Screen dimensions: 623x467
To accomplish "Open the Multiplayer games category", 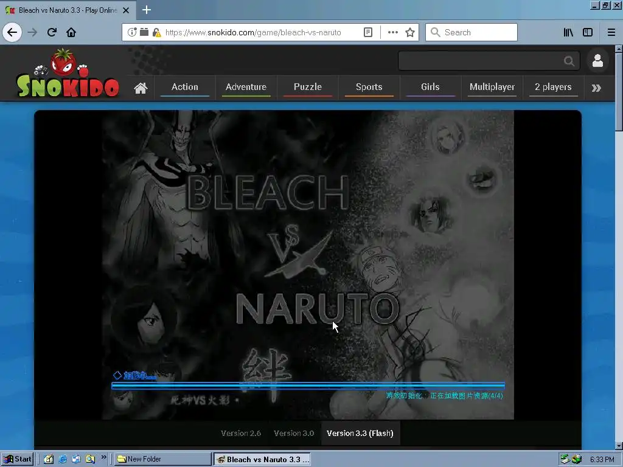I will (x=492, y=87).
